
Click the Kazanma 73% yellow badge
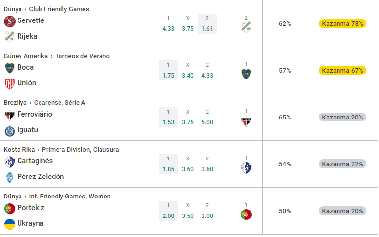click(342, 24)
